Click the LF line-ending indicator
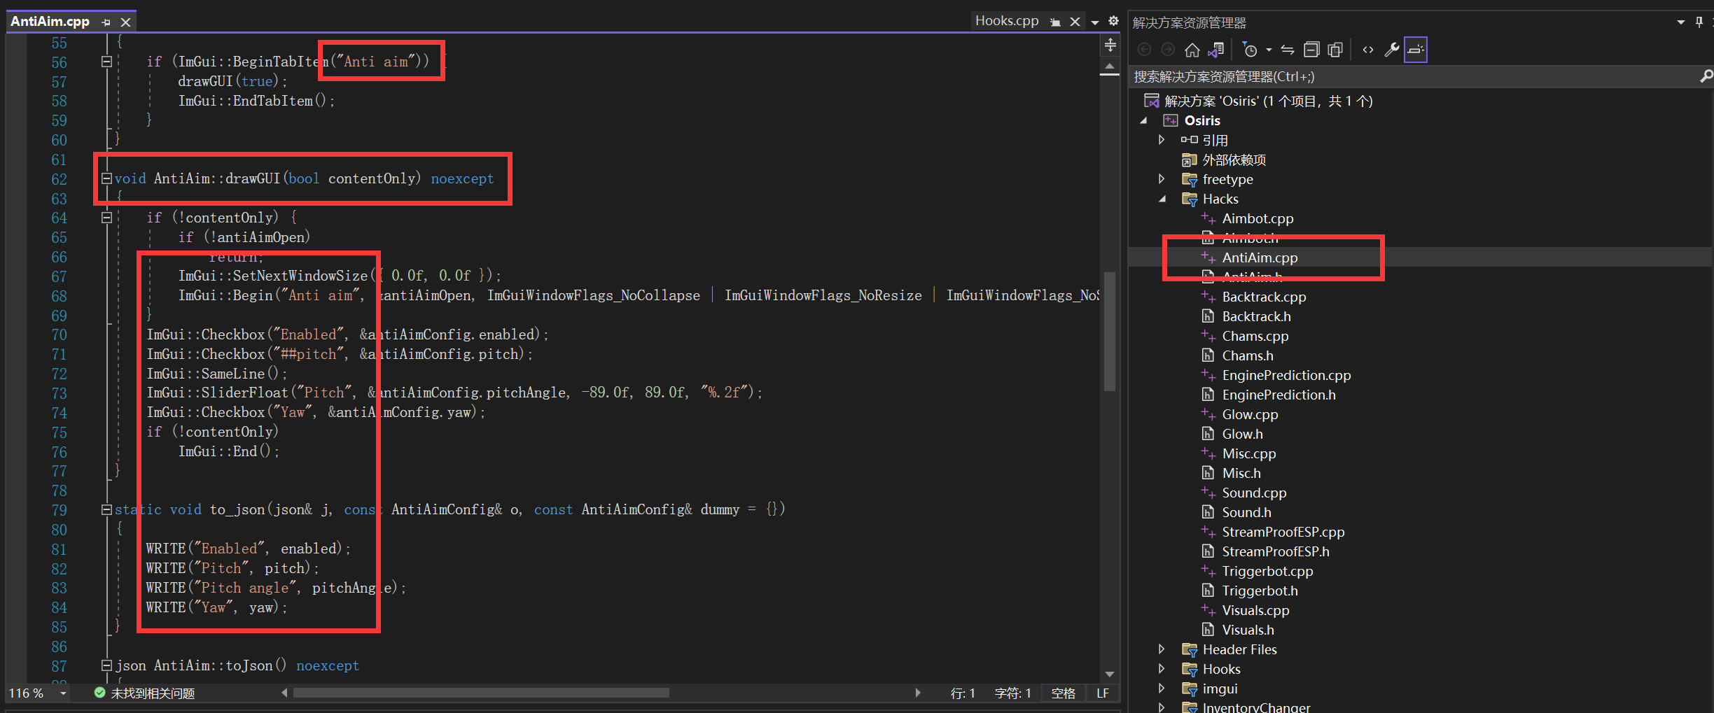Image resolution: width=1714 pixels, height=713 pixels. (x=1103, y=693)
